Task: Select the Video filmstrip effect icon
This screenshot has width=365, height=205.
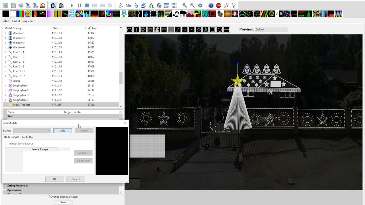Action: 324,14
